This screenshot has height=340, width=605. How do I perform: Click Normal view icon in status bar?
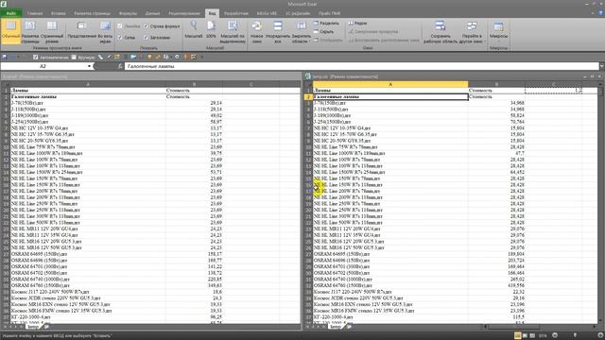pos(517,336)
